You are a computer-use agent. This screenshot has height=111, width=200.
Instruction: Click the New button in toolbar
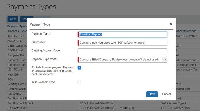(13, 19)
